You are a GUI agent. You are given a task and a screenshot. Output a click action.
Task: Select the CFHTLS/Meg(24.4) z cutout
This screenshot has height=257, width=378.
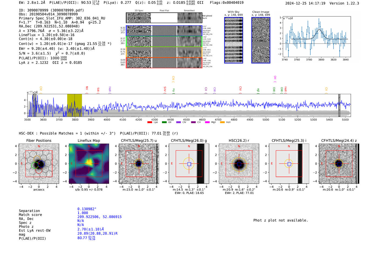click(x=339, y=164)
